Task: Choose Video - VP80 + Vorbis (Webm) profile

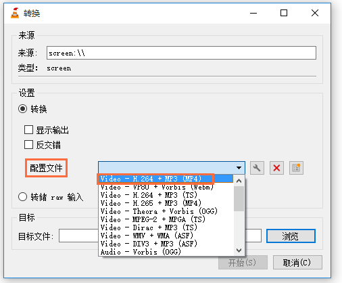Action: (166, 187)
